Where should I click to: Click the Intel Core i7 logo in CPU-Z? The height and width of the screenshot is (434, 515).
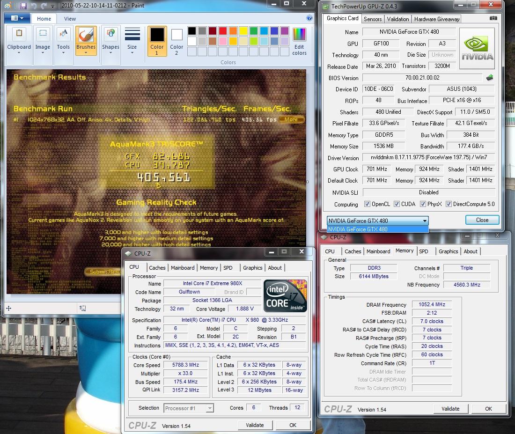click(286, 296)
